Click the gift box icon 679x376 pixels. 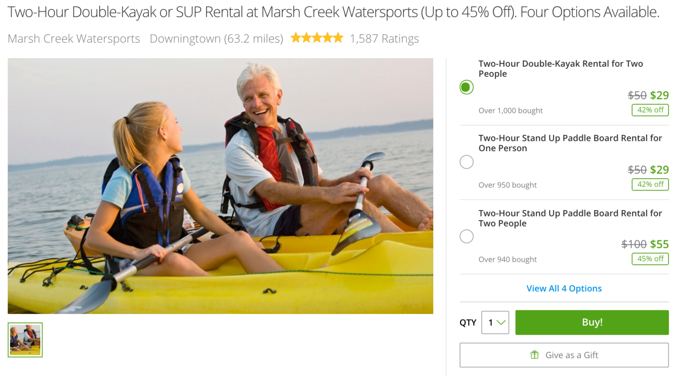(x=535, y=355)
